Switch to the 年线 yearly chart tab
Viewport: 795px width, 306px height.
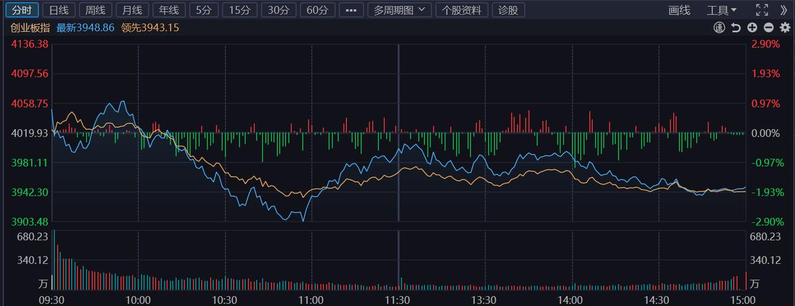tap(169, 10)
